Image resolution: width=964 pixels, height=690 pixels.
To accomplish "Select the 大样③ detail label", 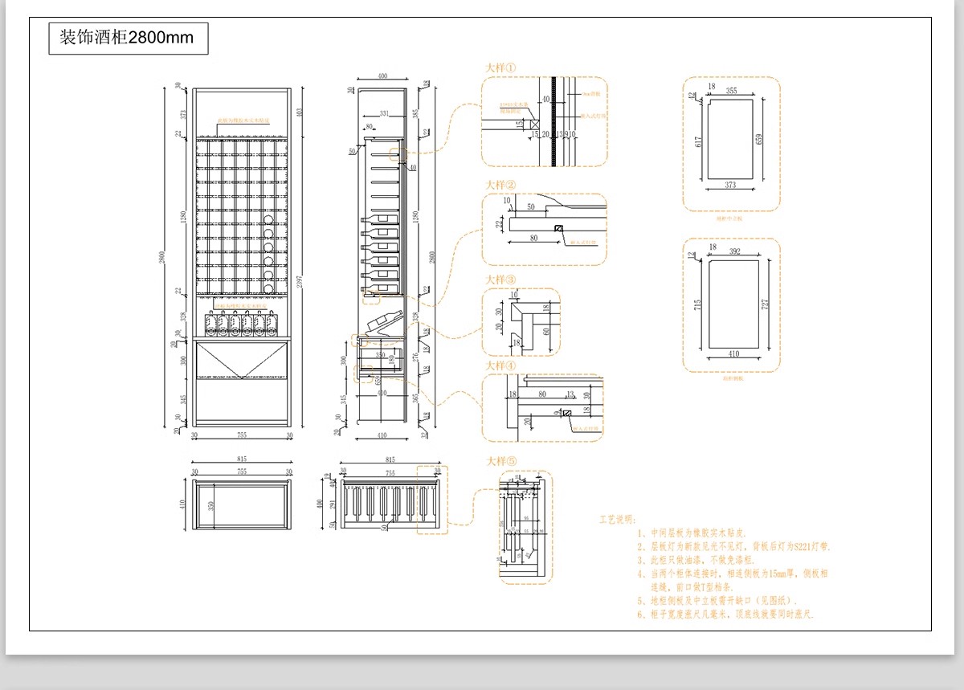I will tap(501, 280).
